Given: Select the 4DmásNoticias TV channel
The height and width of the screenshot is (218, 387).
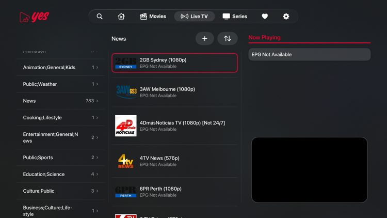Looking at the screenshot, I should 174,126.
